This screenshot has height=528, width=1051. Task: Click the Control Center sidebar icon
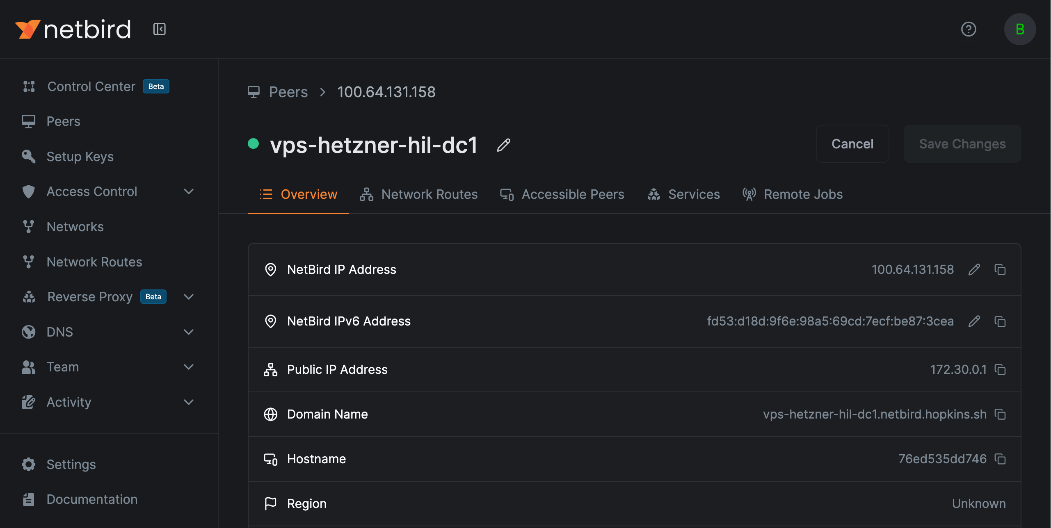point(29,86)
